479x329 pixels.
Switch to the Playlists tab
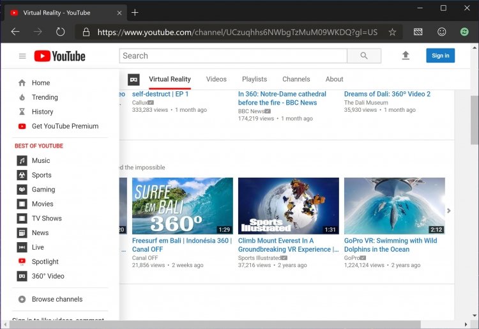[x=254, y=79]
